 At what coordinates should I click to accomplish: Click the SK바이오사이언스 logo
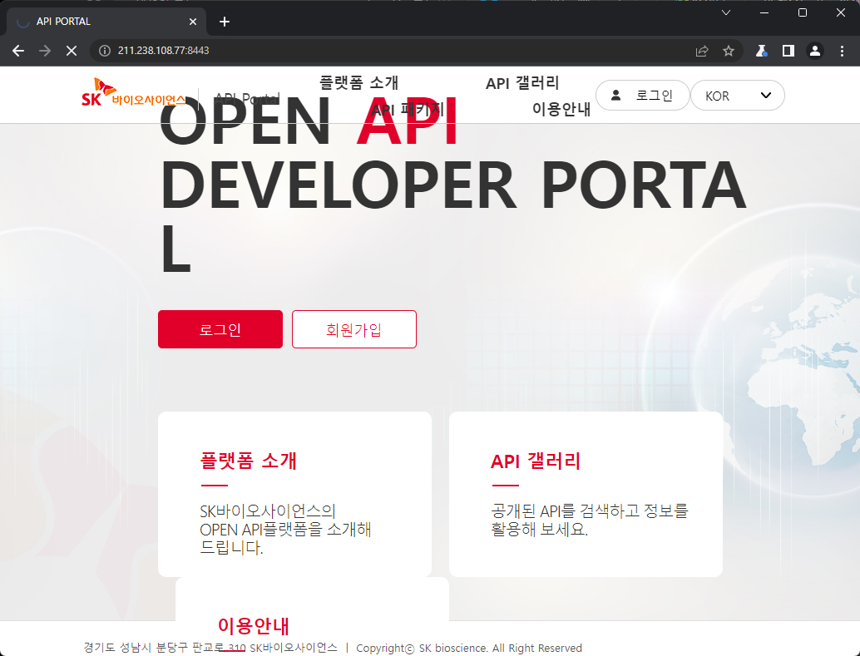tap(133, 93)
